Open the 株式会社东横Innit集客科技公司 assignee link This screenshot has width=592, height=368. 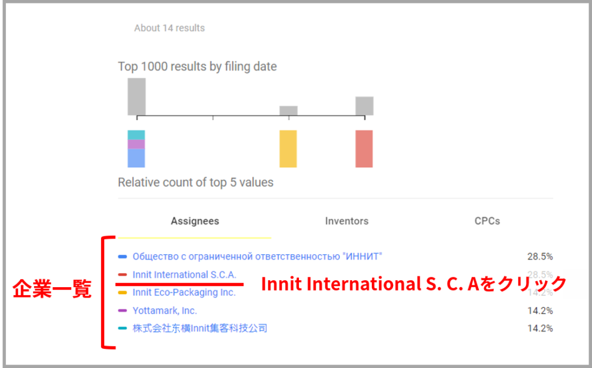tap(199, 328)
